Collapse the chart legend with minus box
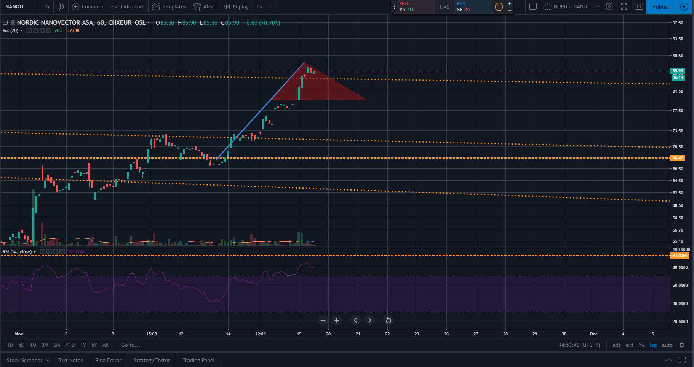Screen dimensions: 694x367 [x=5, y=22]
